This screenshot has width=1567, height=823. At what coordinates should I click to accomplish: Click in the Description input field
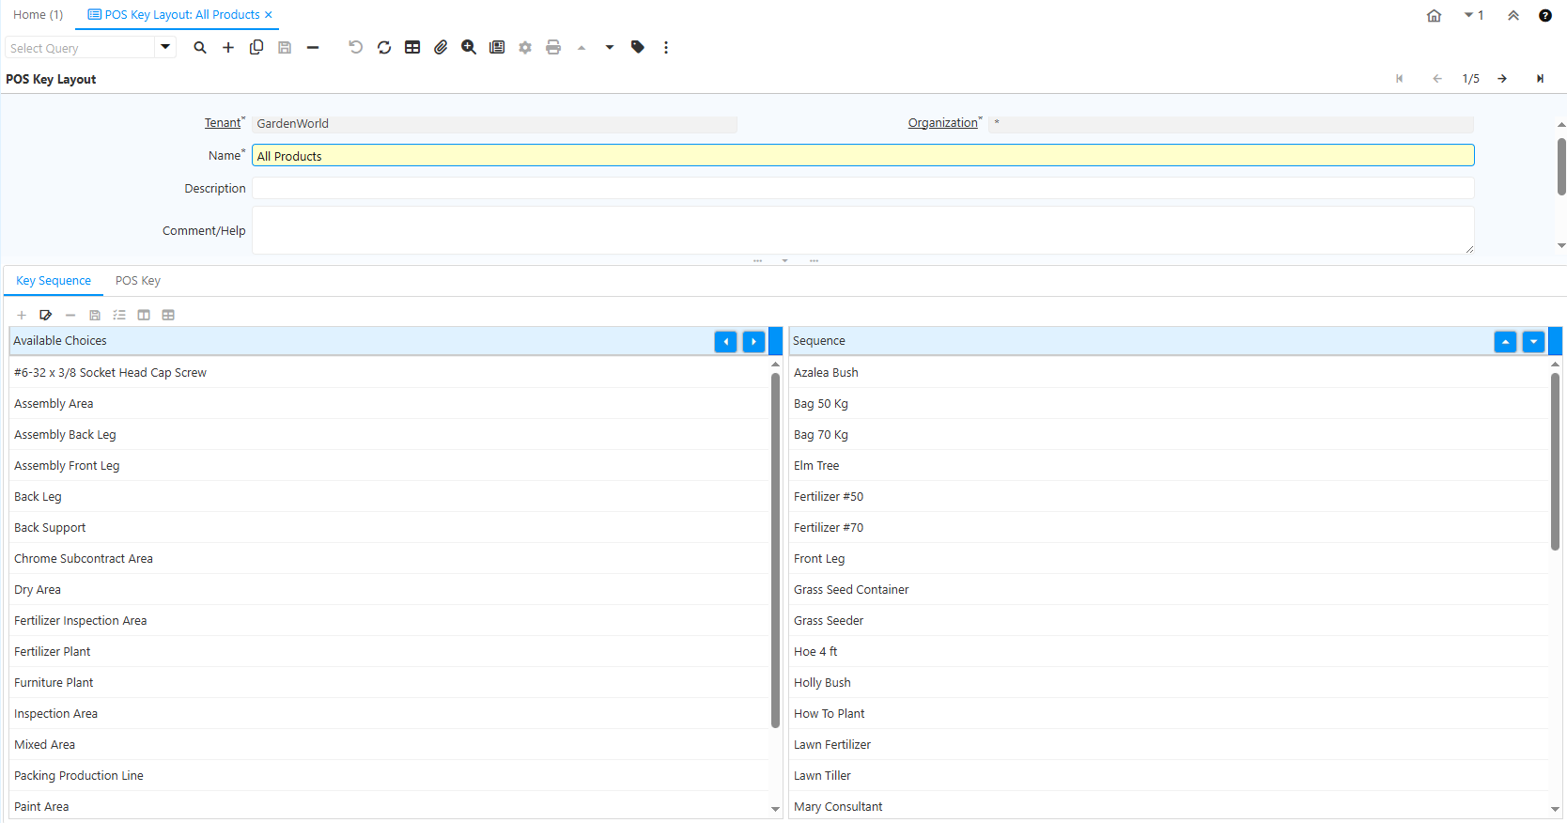click(862, 189)
